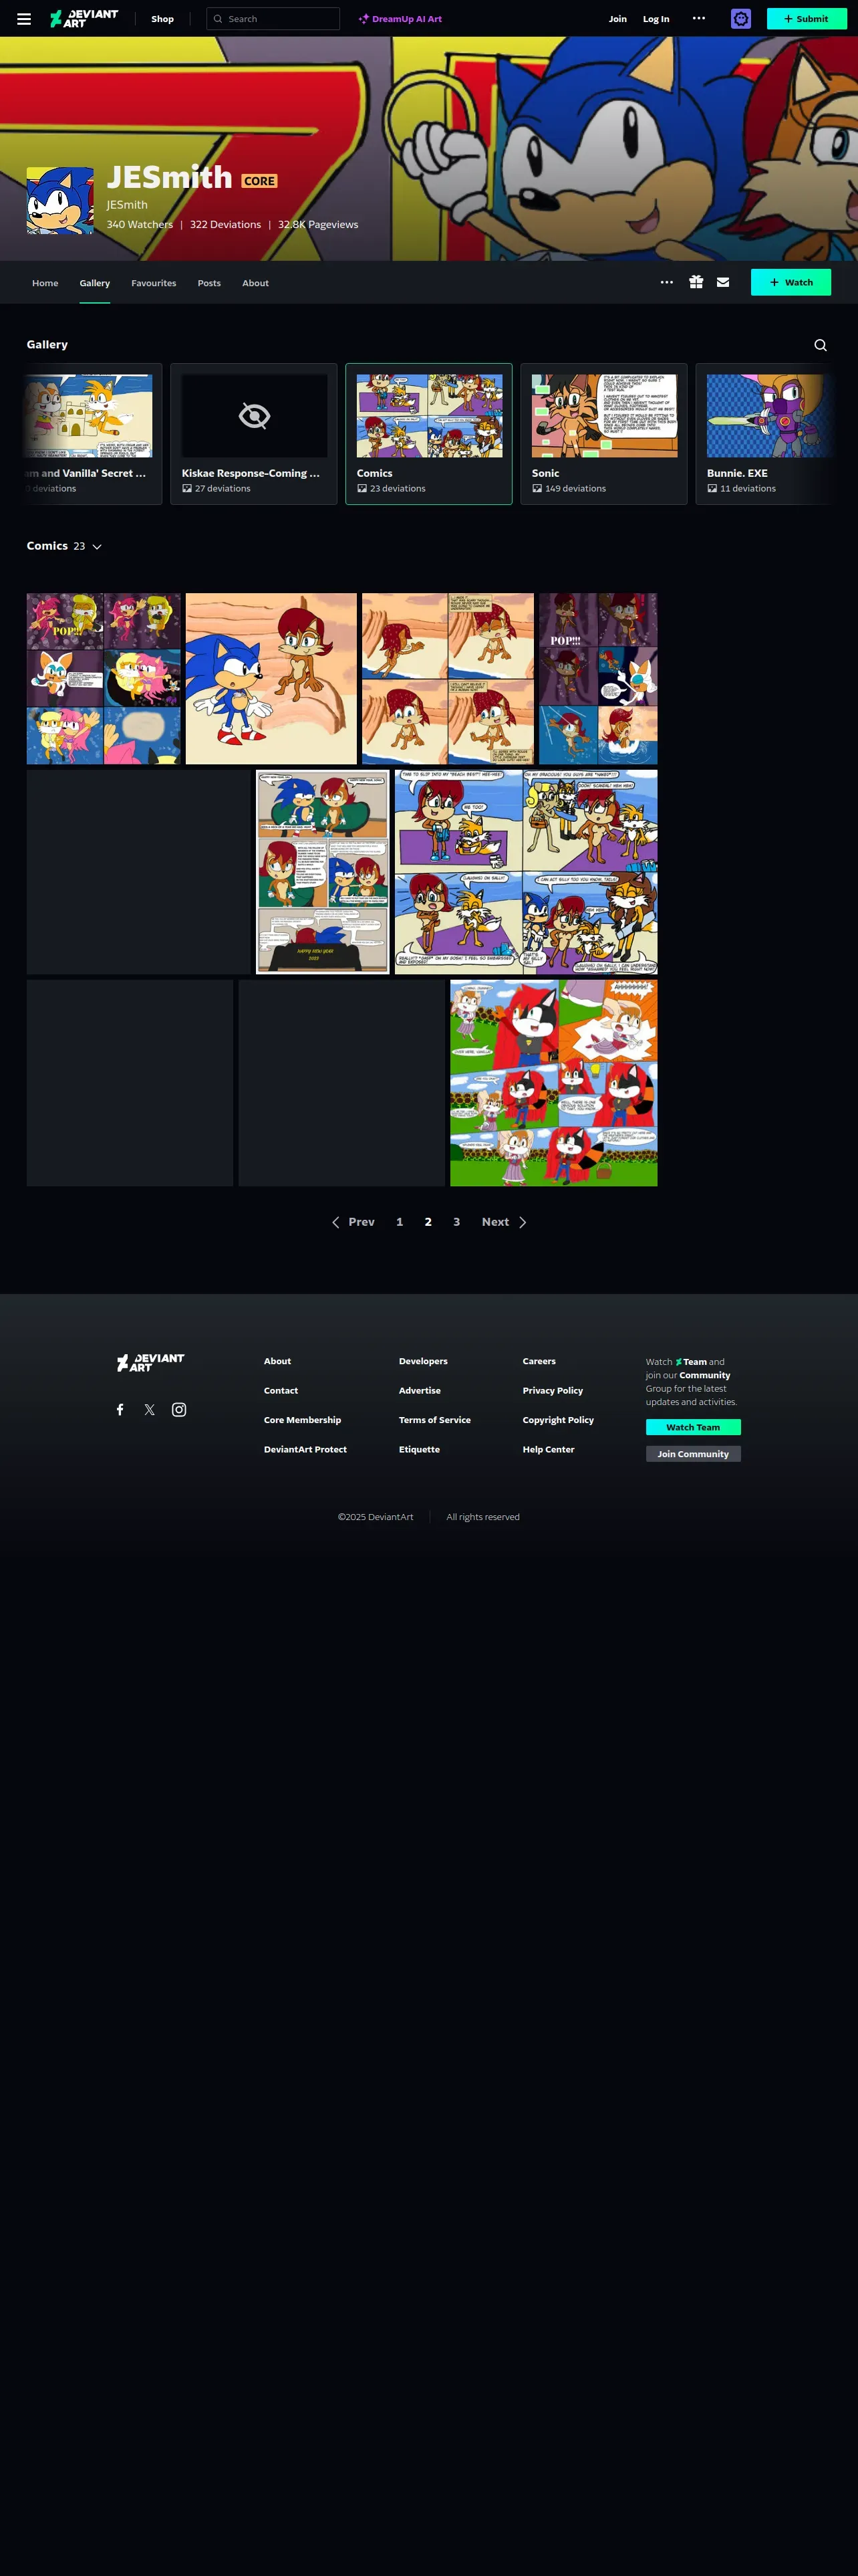Viewport: 858px width, 2576px height.
Task: Open the header three-dots more menu
Action: click(x=699, y=18)
